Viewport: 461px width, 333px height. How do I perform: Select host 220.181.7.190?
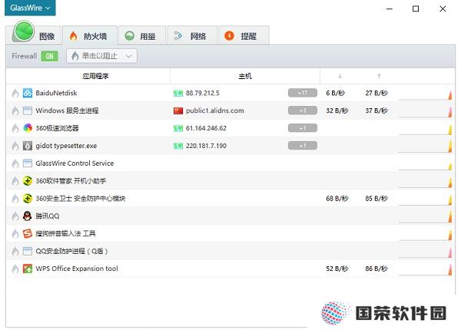point(206,146)
